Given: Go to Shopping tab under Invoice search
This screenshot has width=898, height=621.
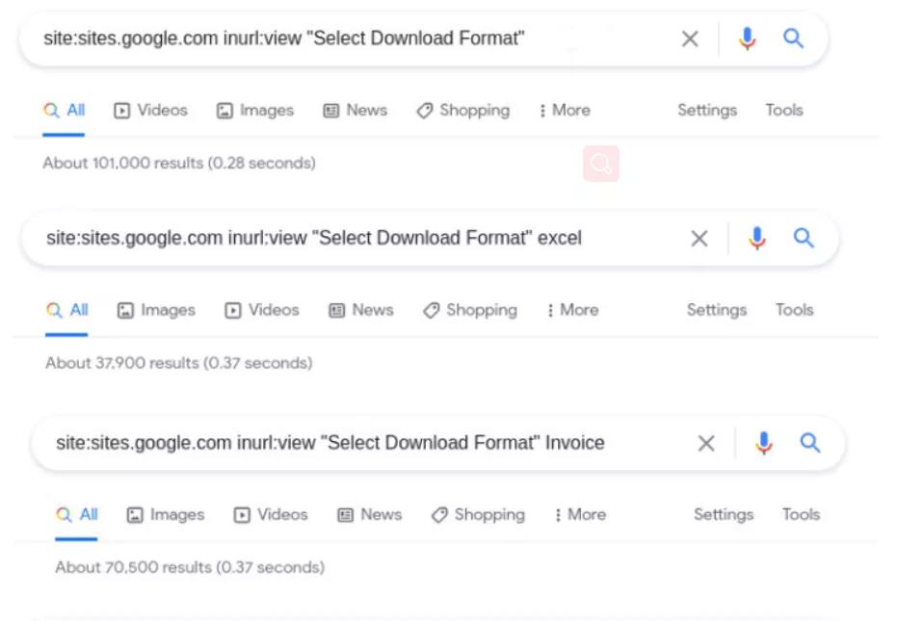Looking at the screenshot, I should [478, 515].
